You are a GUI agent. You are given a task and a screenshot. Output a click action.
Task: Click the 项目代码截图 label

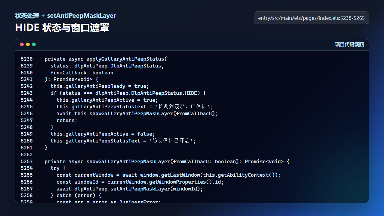pos(349,44)
